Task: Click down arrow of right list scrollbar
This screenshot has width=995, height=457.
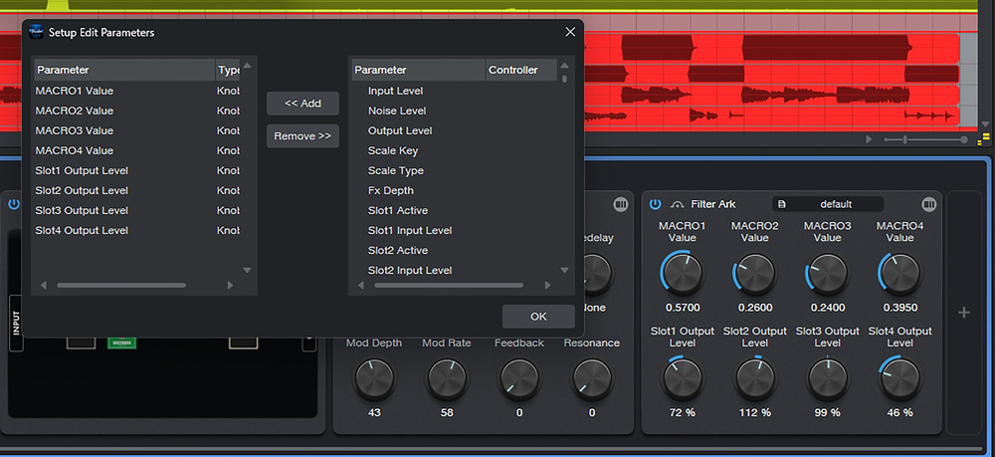Action: 565,270
